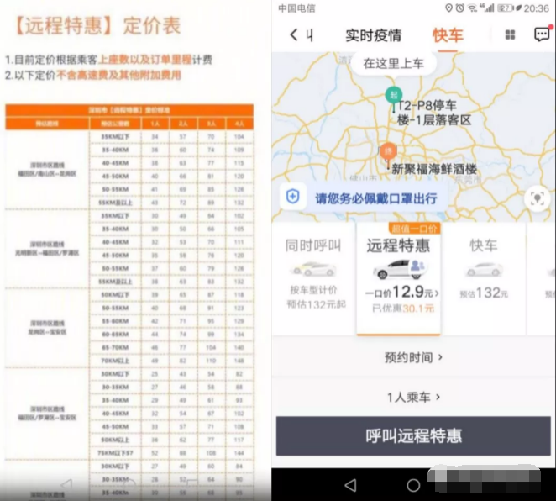Open the 1人乘车 passenger selector
The height and width of the screenshot is (501, 556).
point(413,397)
